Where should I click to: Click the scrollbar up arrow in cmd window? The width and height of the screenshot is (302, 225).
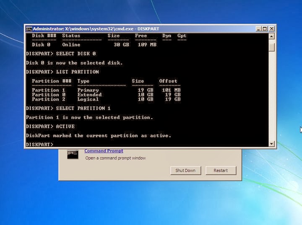click(271, 36)
